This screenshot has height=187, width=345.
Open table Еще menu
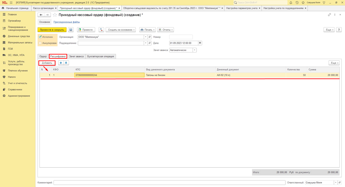(334, 63)
